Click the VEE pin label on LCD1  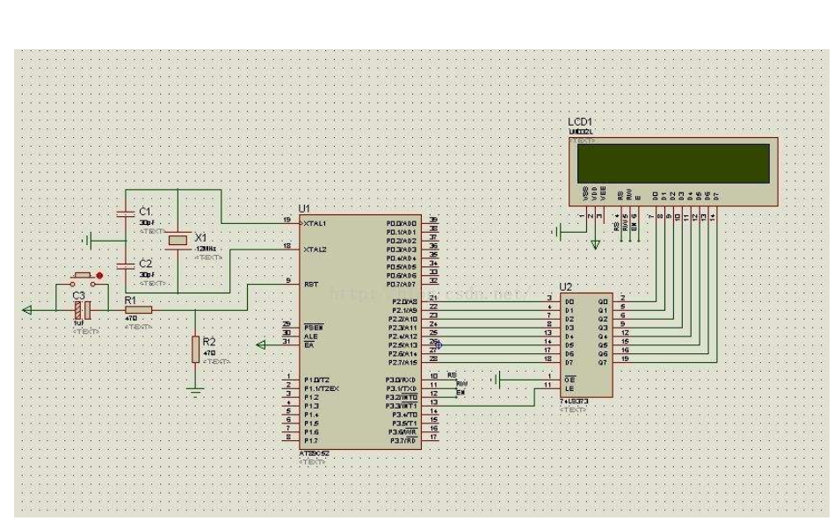point(603,193)
